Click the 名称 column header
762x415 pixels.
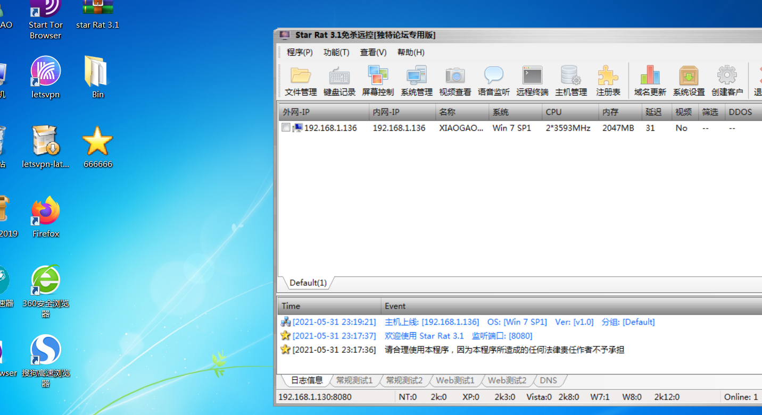click(462, 112)
